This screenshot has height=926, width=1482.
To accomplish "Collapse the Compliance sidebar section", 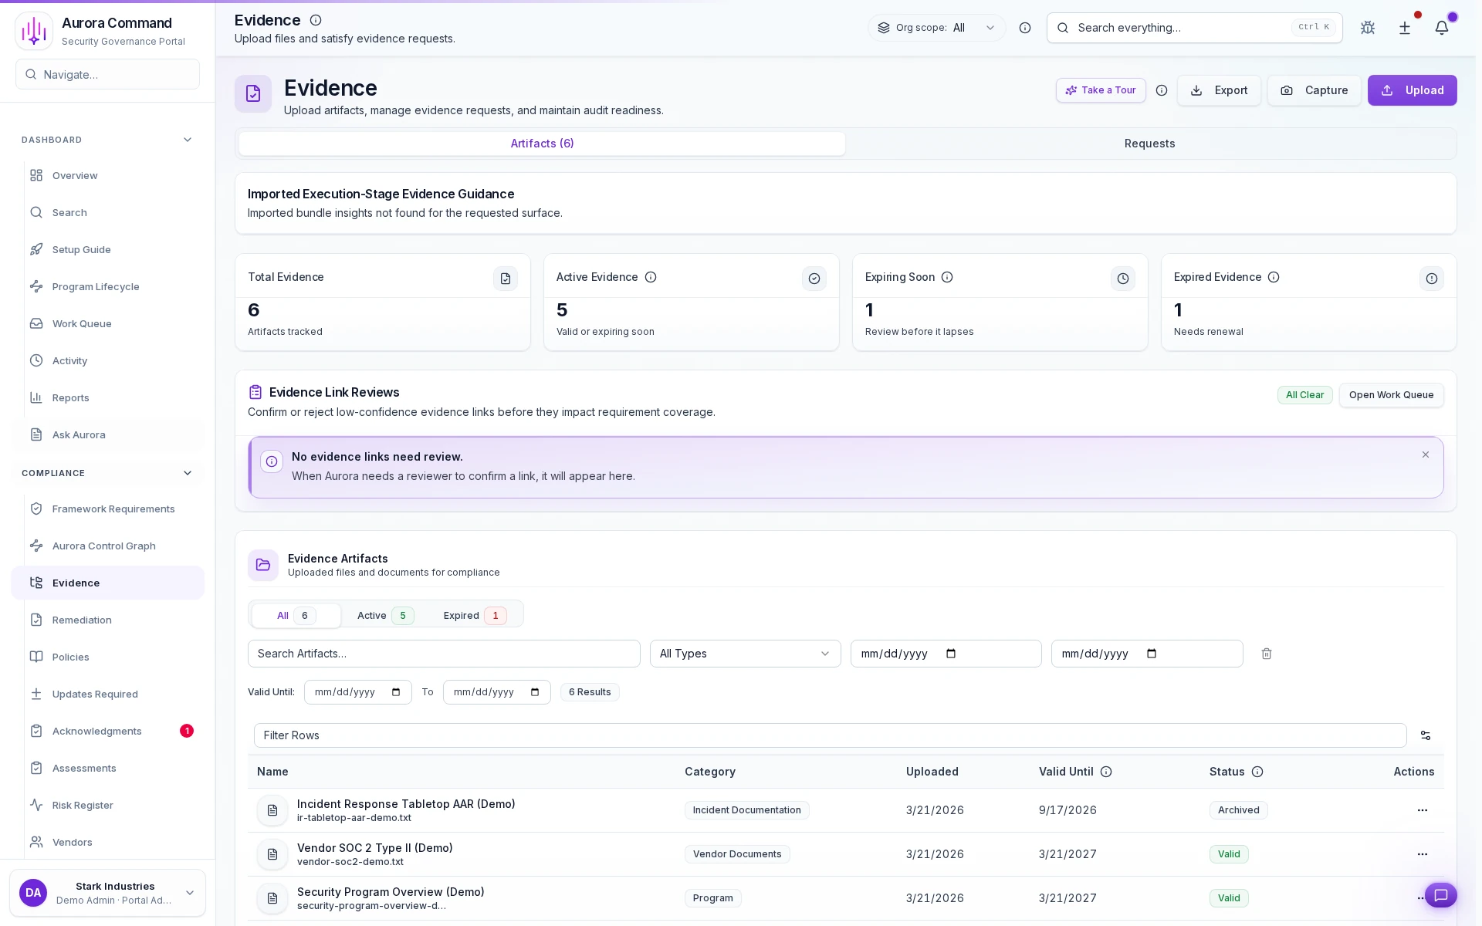I will tap(187, 473).
